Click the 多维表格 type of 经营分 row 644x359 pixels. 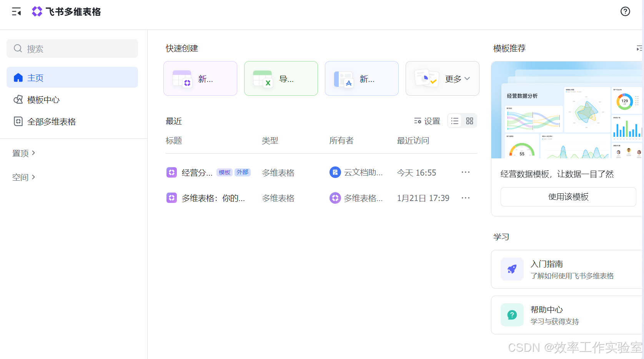pyautogui.click(x=278, y=173)
